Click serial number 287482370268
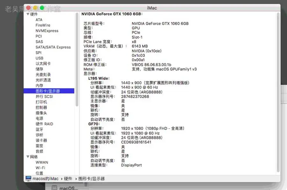This screenshot has width=287, height=190. click(135, 96)
